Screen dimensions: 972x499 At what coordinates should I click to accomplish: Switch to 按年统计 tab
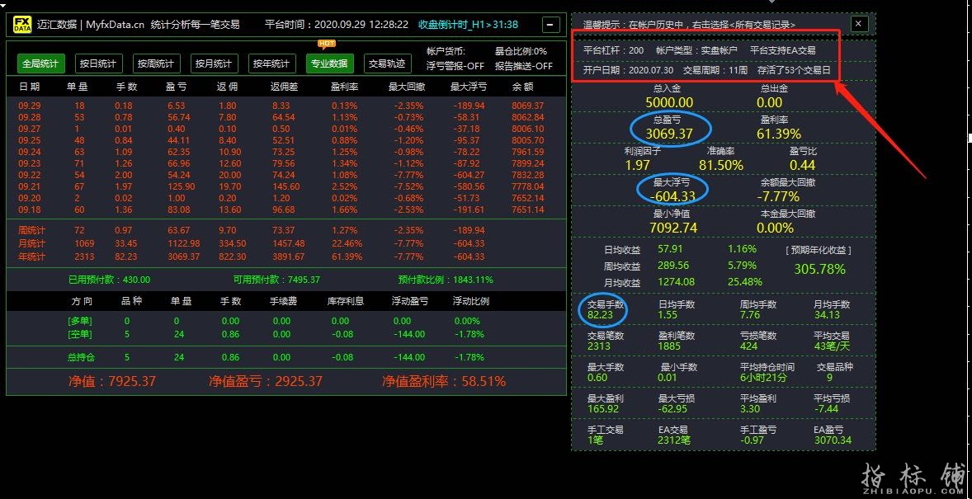pyautogui.click(x=271, y=64)
